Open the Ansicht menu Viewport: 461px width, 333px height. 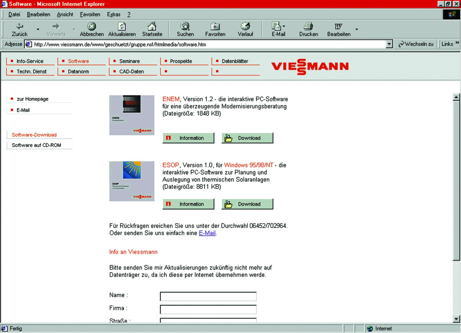click(65, 14)
